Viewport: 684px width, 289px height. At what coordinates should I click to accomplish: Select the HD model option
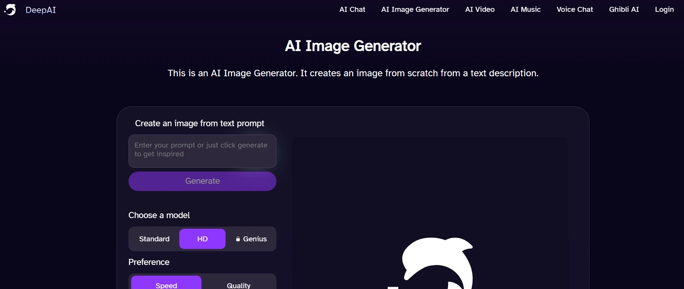pos(202,239)
